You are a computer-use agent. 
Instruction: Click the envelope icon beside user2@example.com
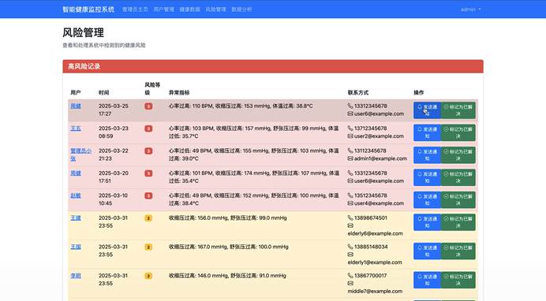pyautogui.click(x=350, y=136)
